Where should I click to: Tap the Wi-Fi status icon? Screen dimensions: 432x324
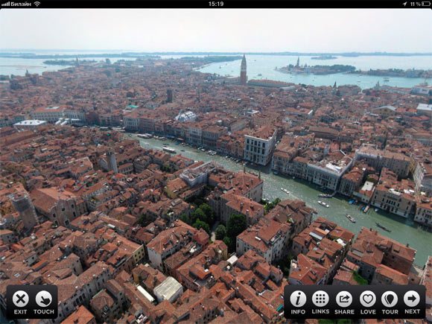point(37,4)
